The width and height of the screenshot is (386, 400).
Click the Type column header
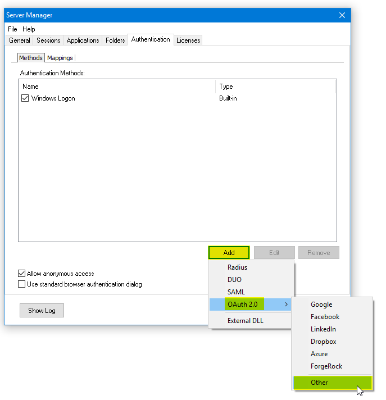(275, 87)
